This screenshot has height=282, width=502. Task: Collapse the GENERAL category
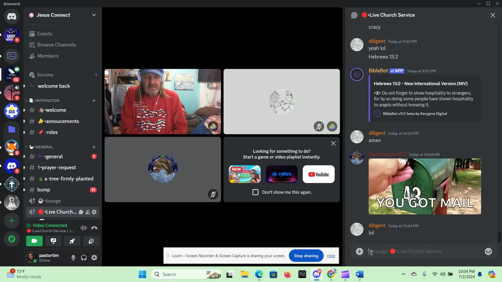click(x=41, y=147)
